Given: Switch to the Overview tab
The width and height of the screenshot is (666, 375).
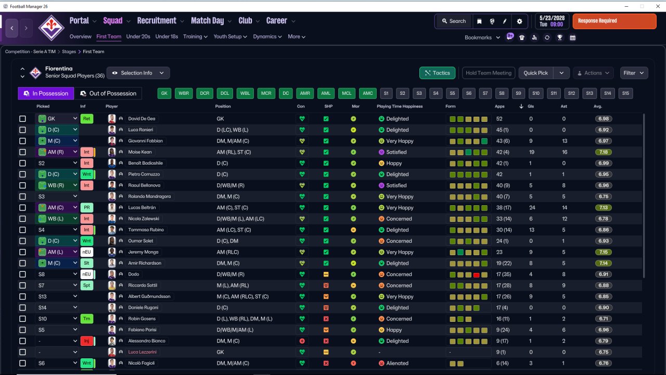Looking at the screenshot, I should (x=81, y=37).
